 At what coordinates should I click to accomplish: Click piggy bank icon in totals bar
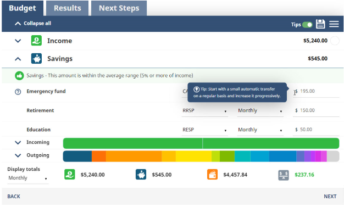click(x=141, y=175)
